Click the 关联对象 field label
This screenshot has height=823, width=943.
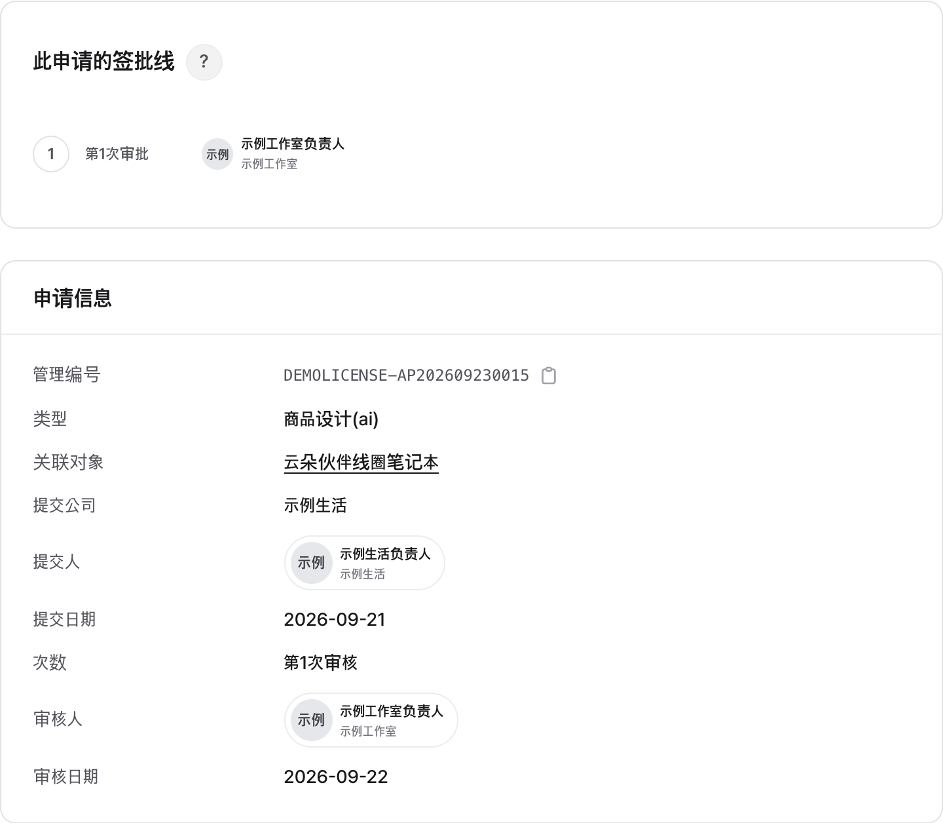[69, 462]
